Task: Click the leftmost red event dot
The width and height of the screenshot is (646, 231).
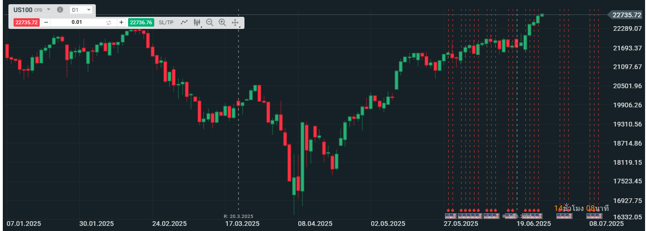Action: click(448, 210)
